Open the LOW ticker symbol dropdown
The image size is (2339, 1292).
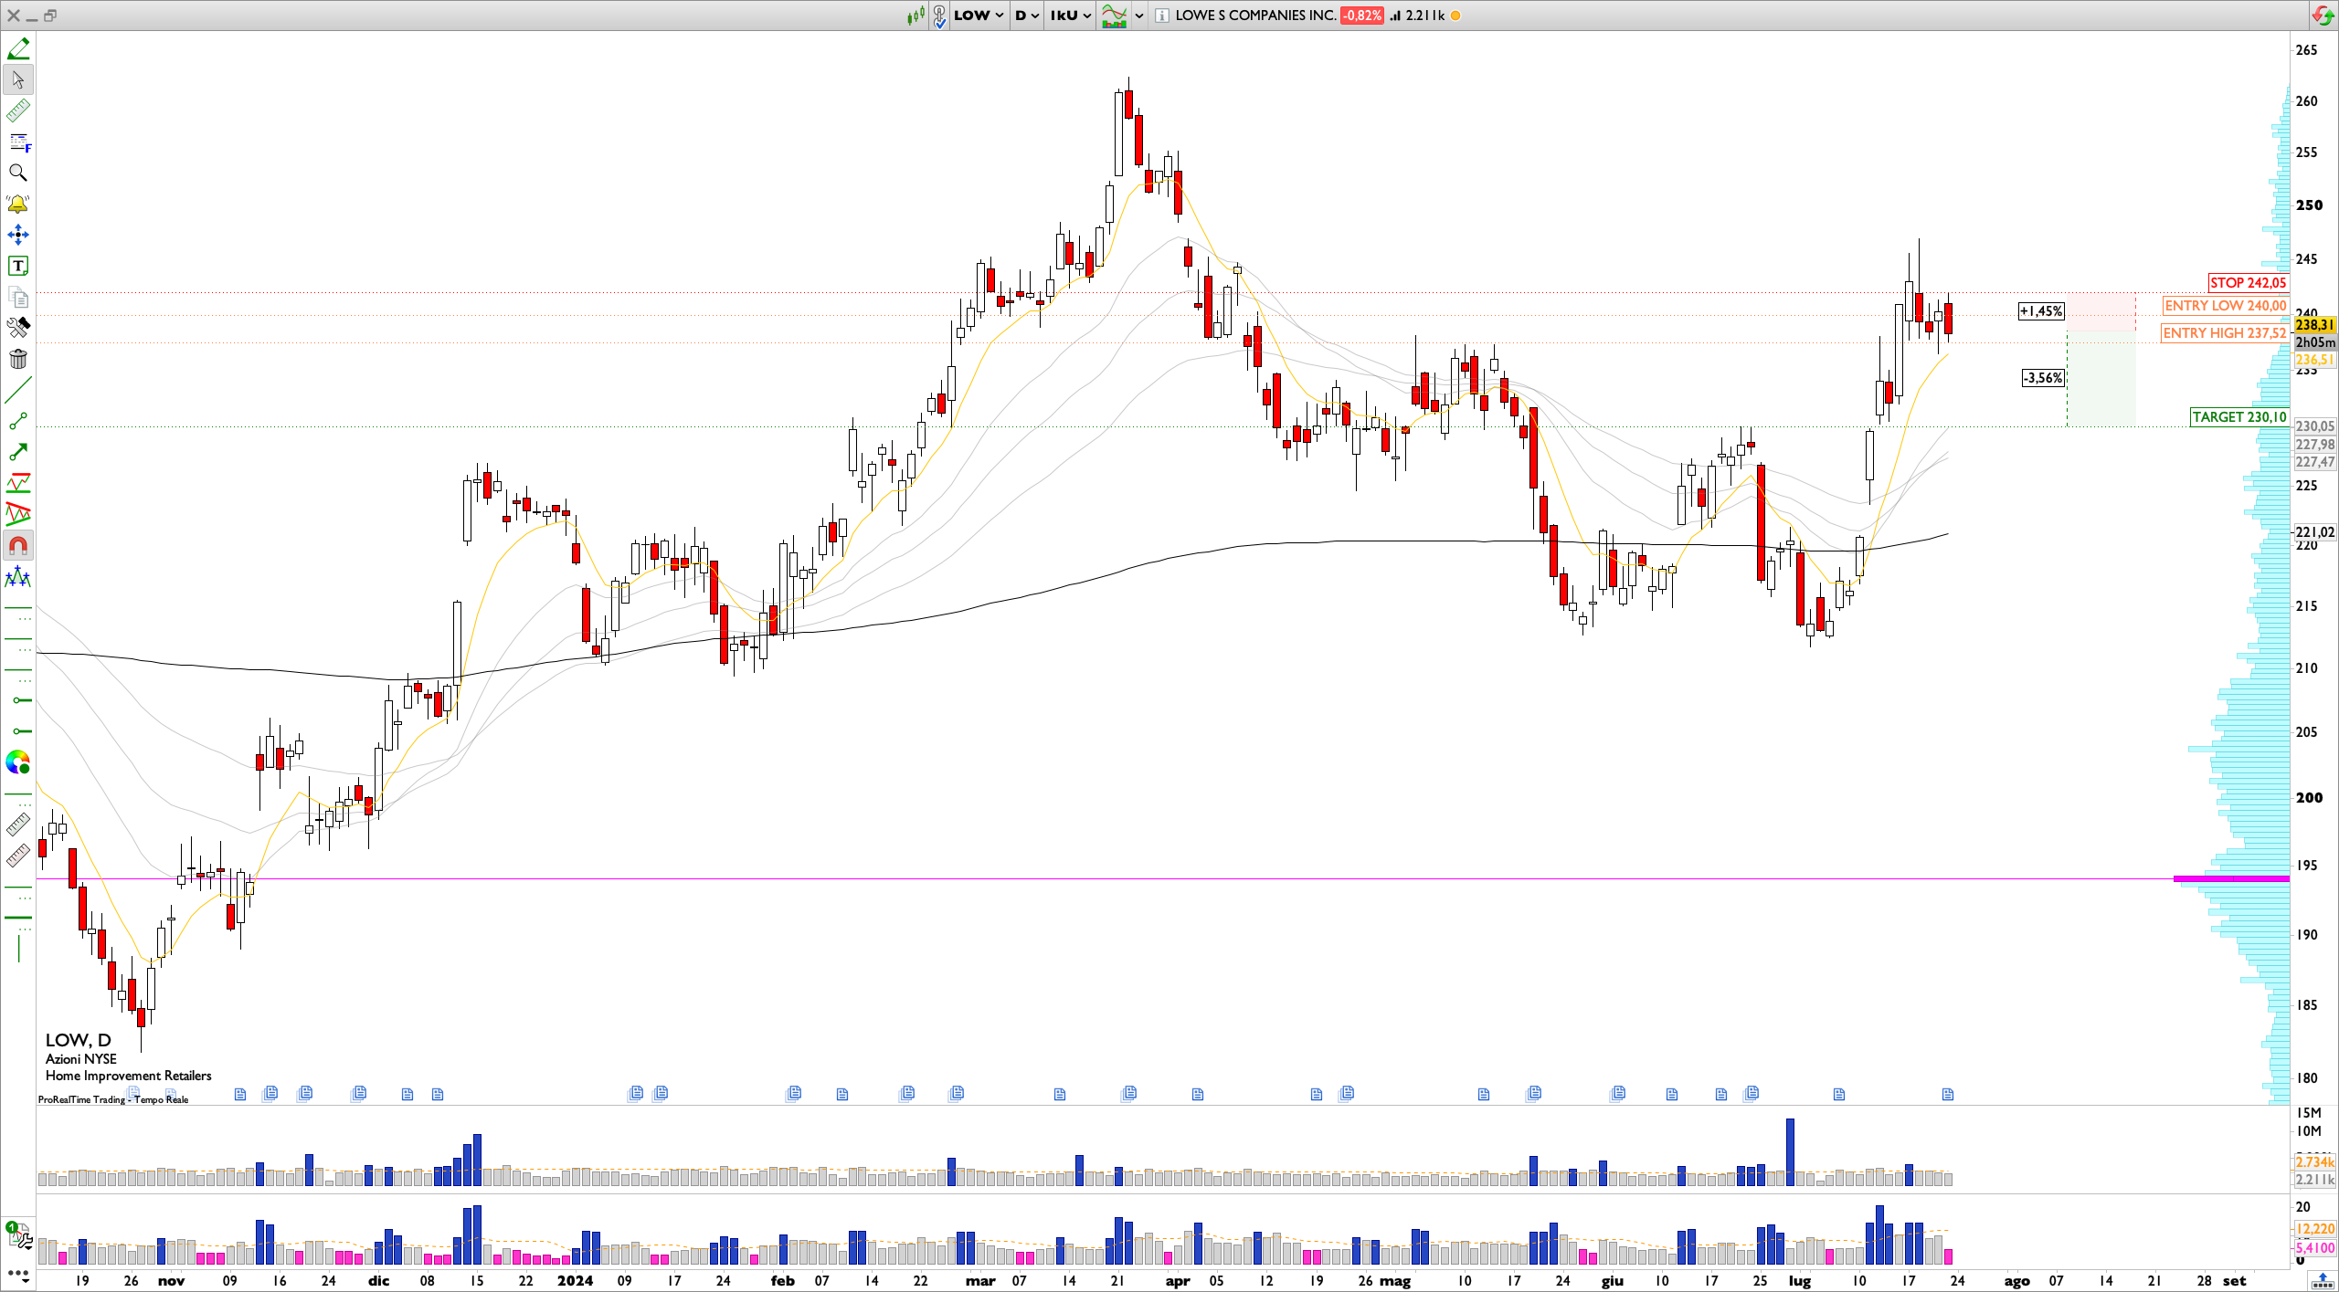coord(979,16)
